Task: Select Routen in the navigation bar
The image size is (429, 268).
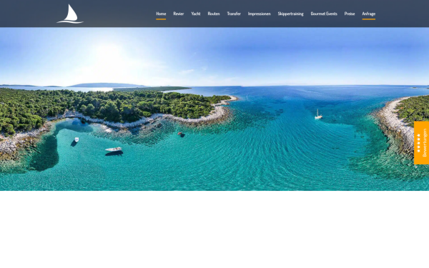Action: point(213,14)
